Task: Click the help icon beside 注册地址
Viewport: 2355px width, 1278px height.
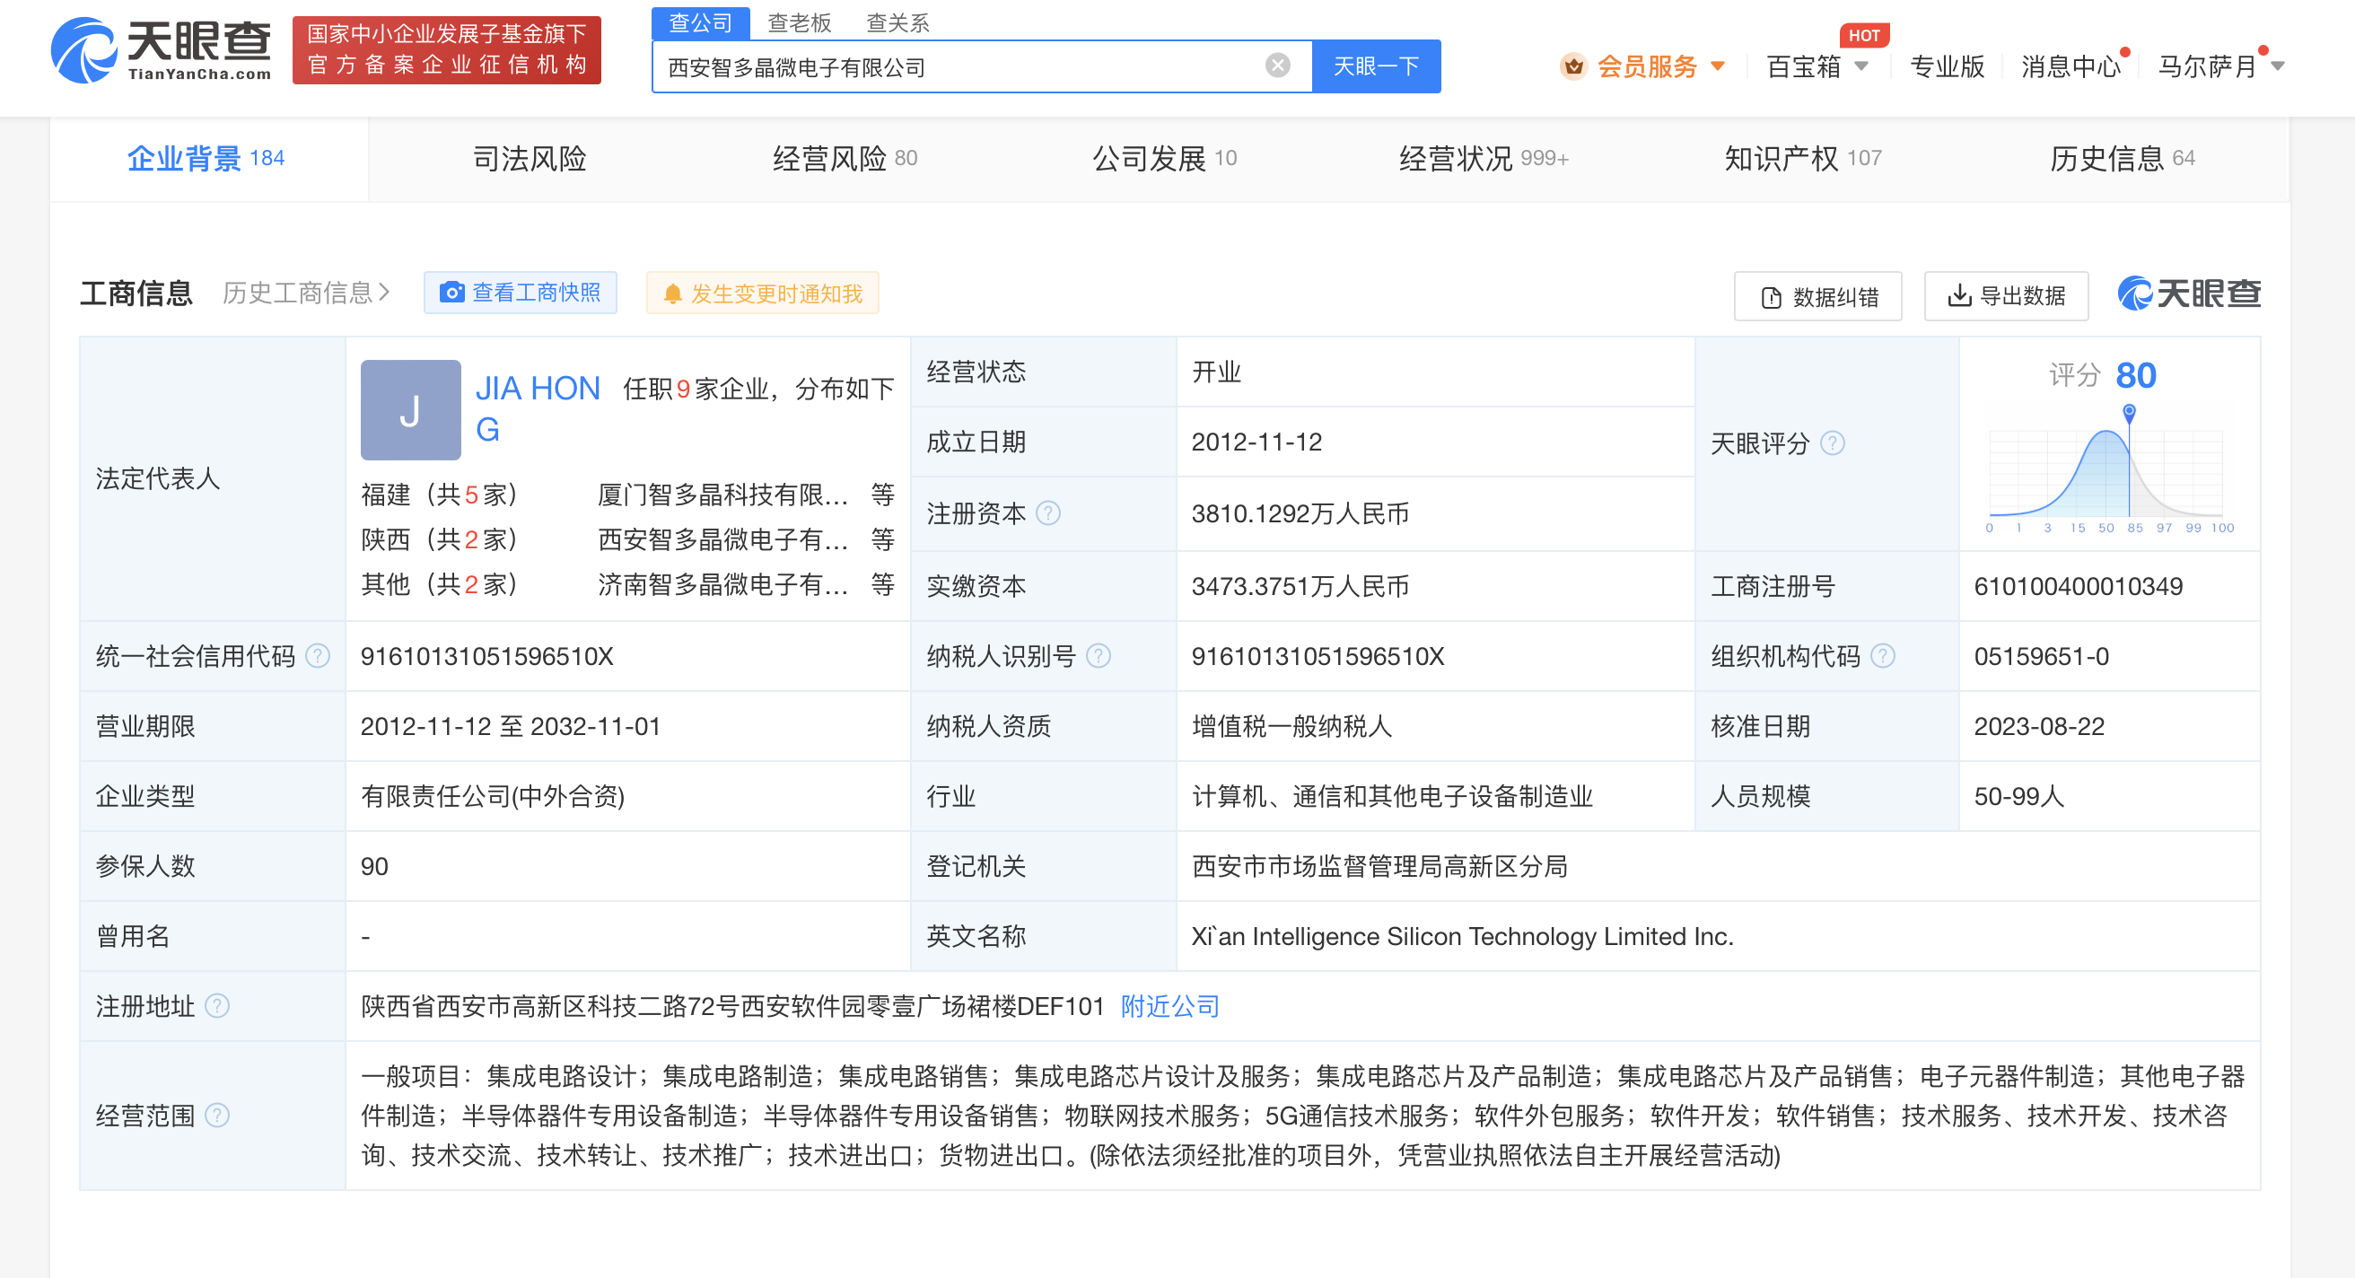Action: pyautogui.click(x=216, y=1005)
